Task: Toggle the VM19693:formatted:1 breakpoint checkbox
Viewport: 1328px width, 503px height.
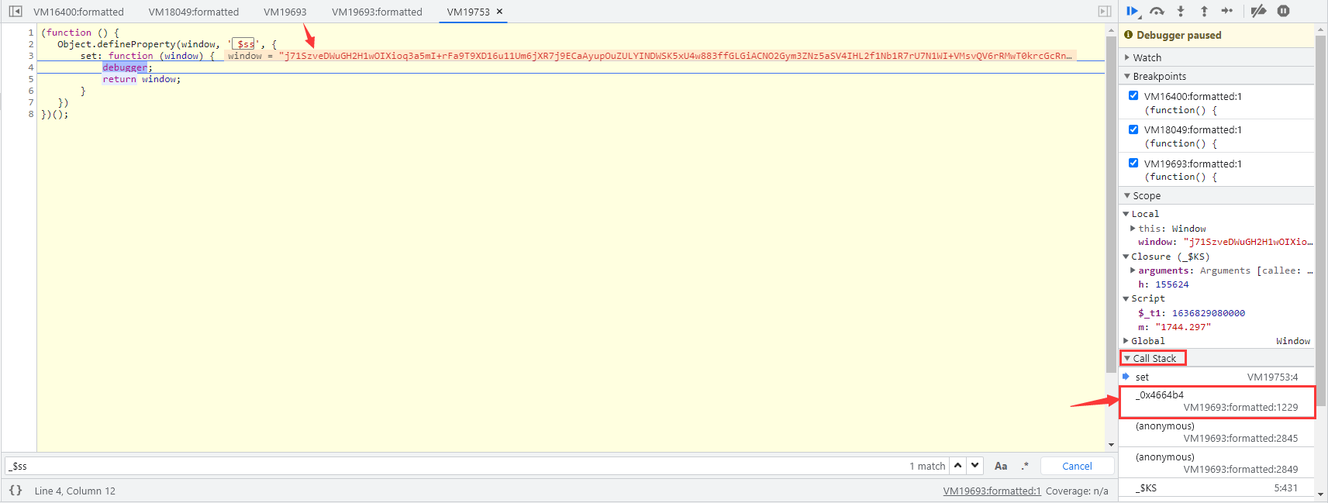Action: click(x=1133, y=164)
